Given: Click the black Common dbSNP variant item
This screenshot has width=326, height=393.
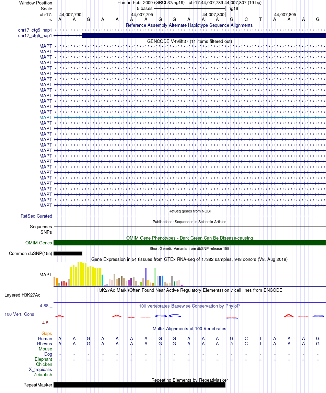Looking at the screenshot, I should [68, 254].
